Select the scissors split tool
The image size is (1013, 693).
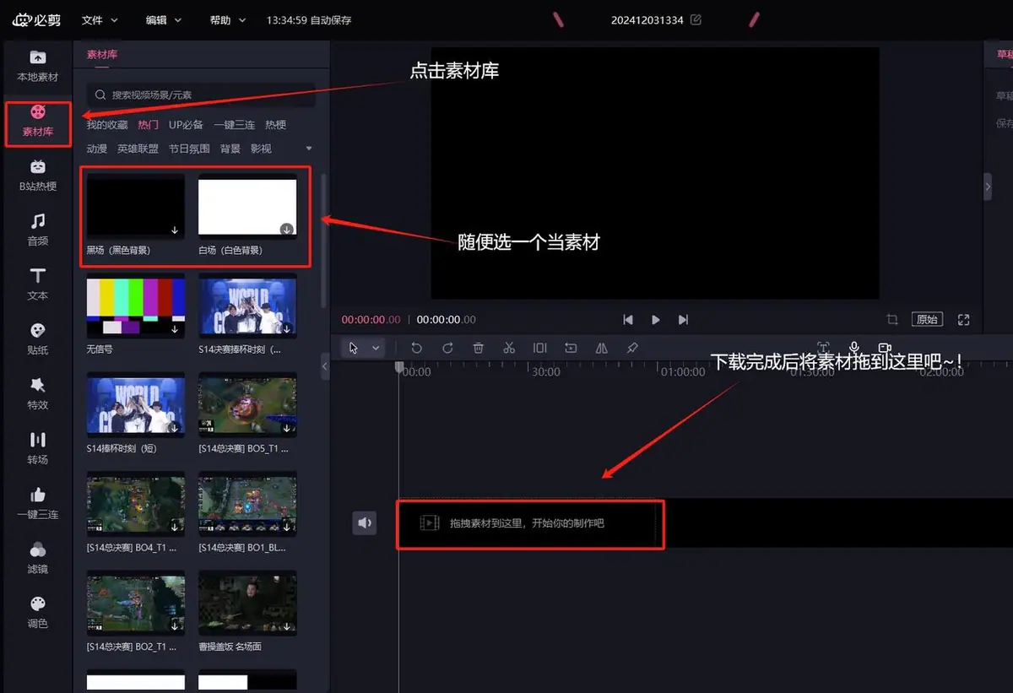509,348
